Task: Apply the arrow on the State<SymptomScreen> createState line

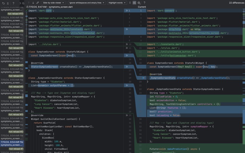Action: click(127, 67)
